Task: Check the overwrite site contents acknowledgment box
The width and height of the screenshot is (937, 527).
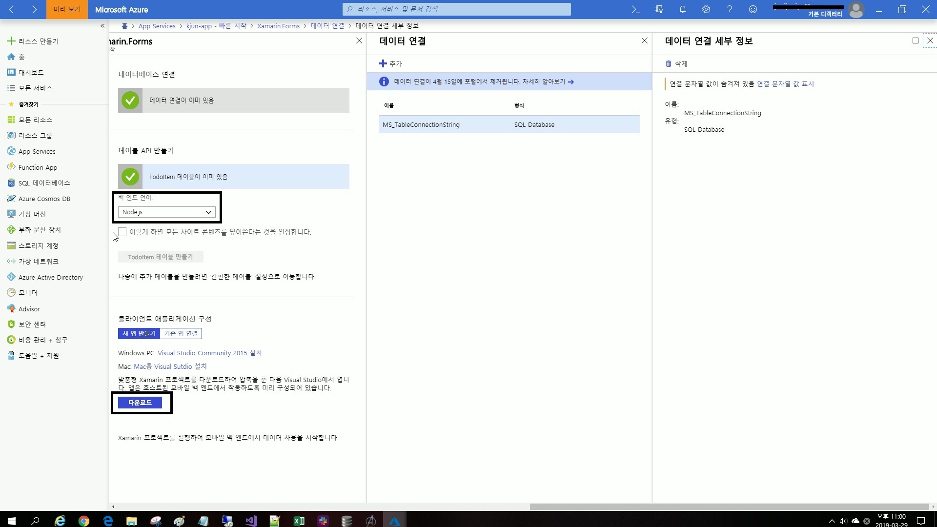Action: click(122, 232)
